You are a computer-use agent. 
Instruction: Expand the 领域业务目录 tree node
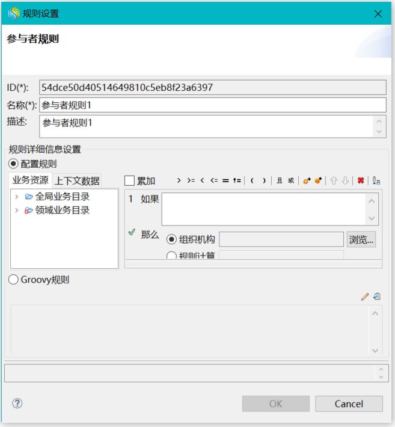pyautogui.click(x=16, y=210)
